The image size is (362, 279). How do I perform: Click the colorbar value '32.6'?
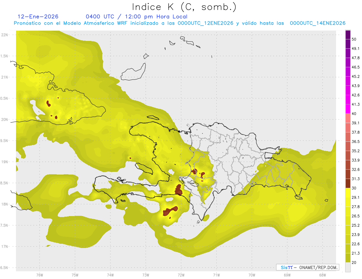(356, 169)
